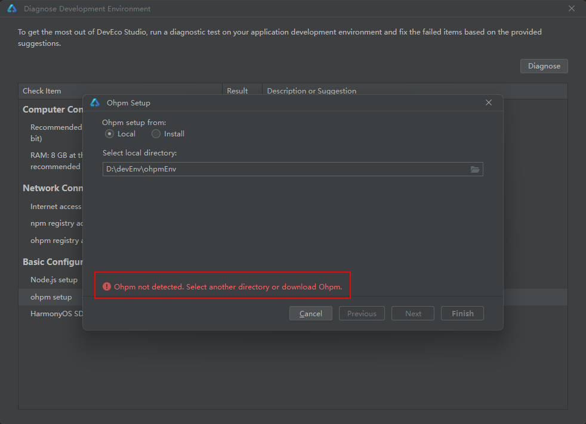Run the Diagnose button in the background window
Screen dimensions: 586x424
[544, 66]
